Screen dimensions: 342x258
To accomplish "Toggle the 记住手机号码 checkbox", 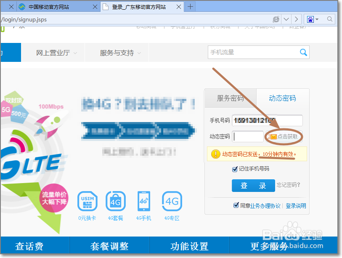I will [x=235, y=169].
